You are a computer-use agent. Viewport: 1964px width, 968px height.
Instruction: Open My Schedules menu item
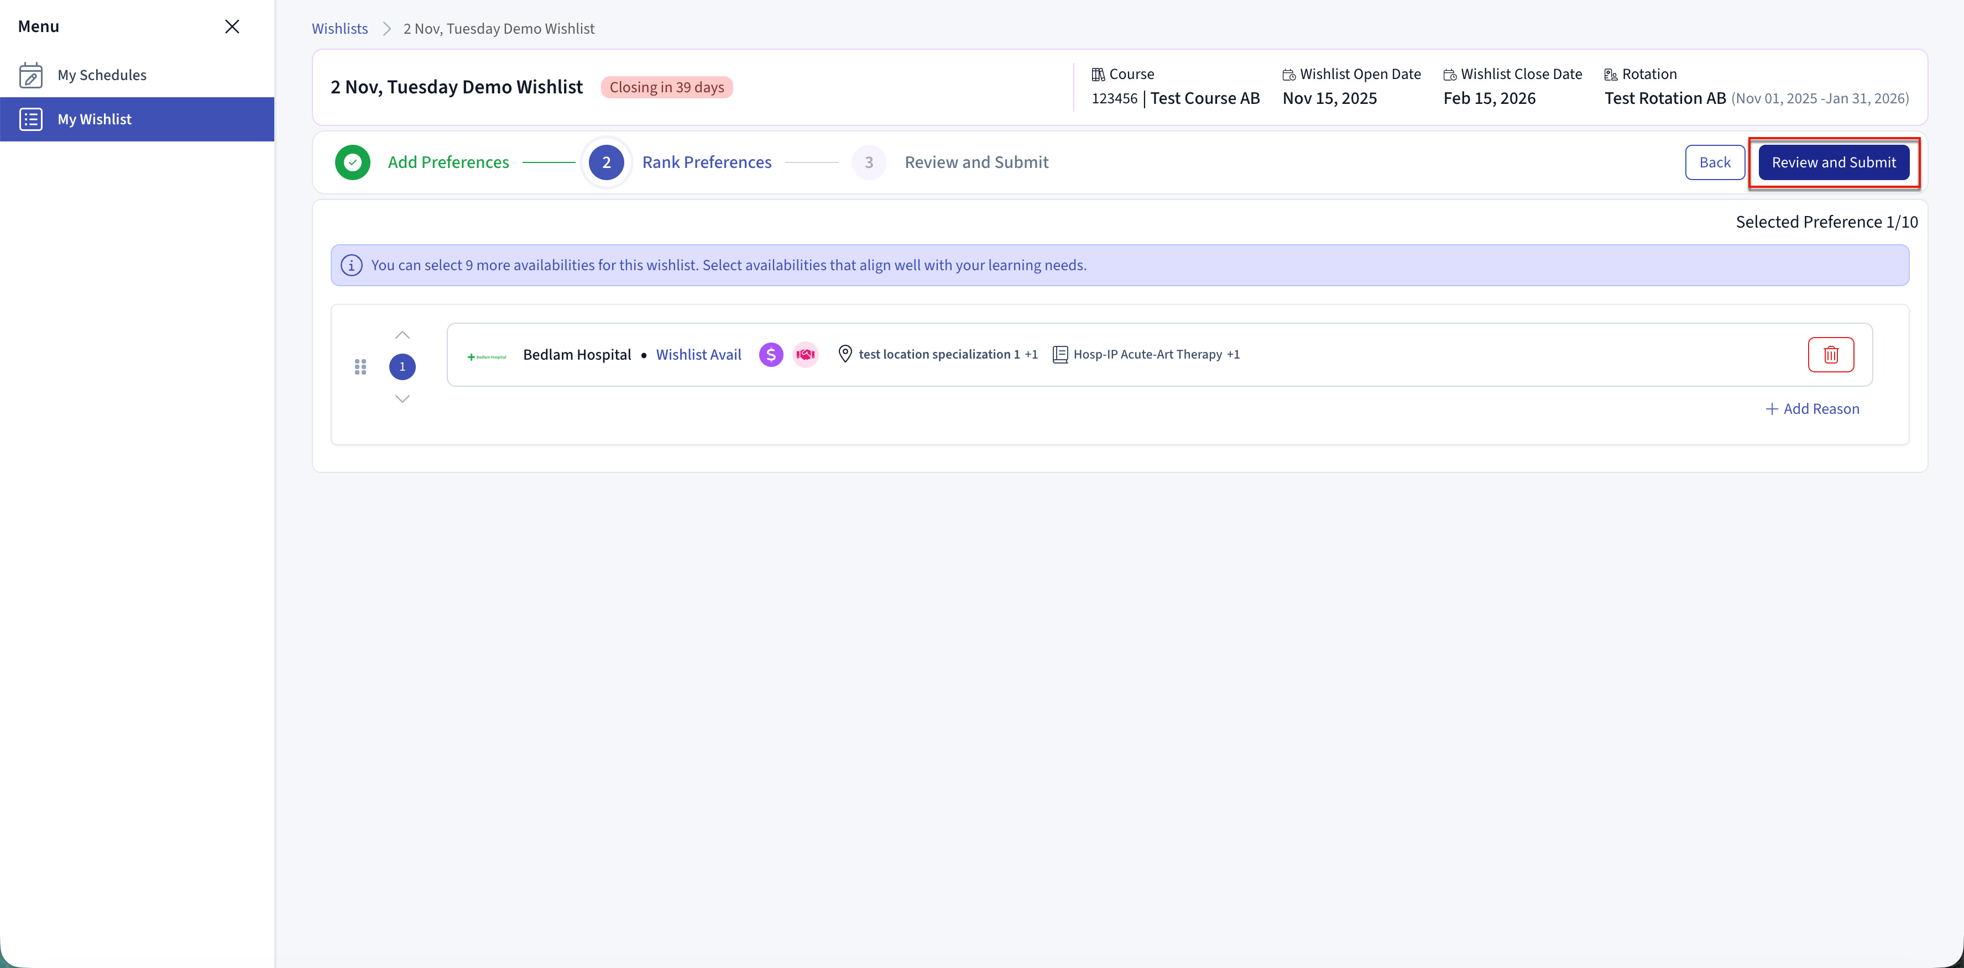click(x=102, y=75)
